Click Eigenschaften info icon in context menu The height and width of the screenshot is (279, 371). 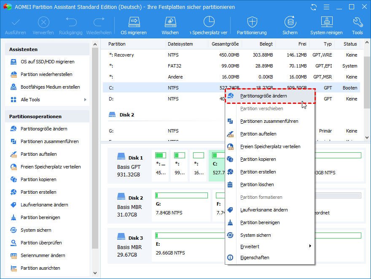point(230,257)
